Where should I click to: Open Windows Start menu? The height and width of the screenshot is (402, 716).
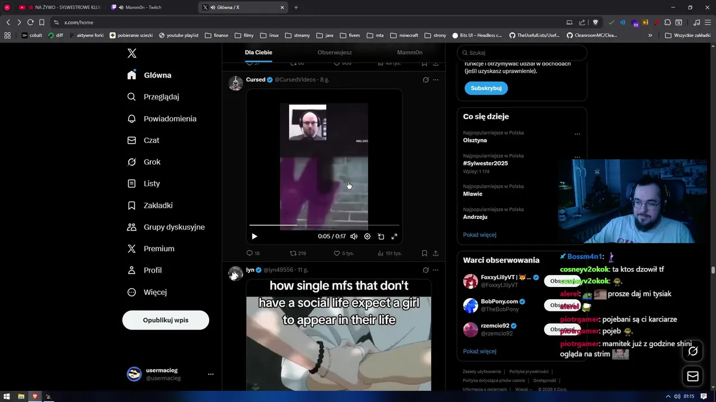click(7, 396)
